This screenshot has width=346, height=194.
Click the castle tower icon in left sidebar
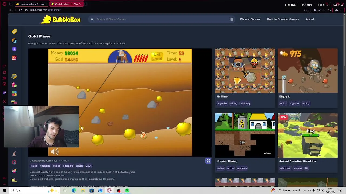pos(14,154)
